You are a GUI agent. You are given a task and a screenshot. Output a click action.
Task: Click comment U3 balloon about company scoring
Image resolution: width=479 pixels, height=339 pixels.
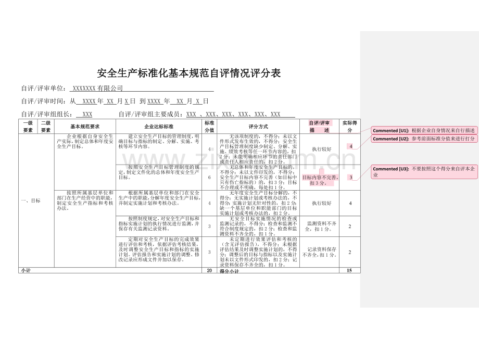point(424,172)
